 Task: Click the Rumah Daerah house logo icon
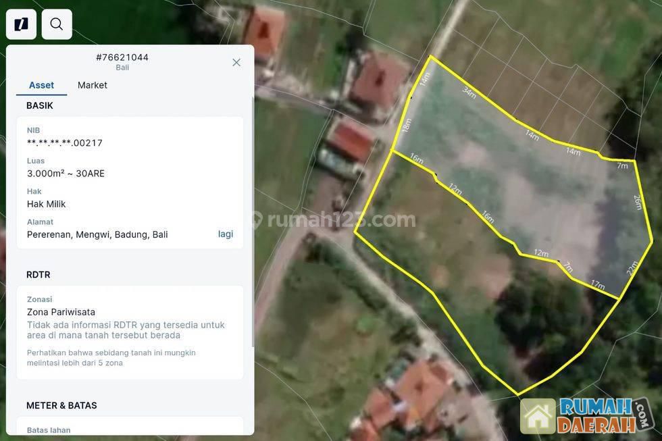point(538,415)
